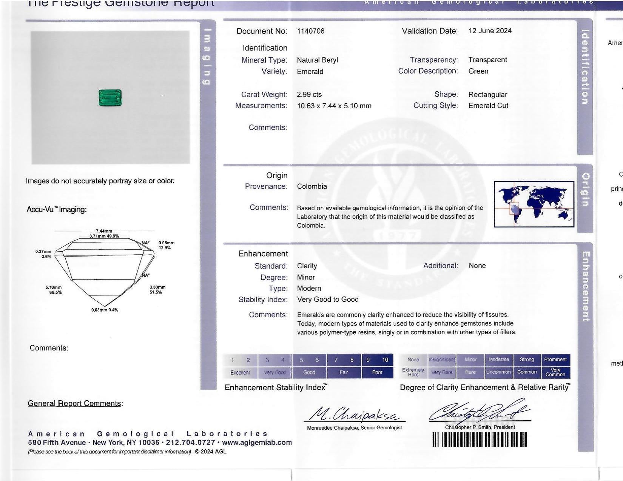Click the barcode under the president's signature
The height and width of the screenshot is (481, 623).
[x=480, y=440]
